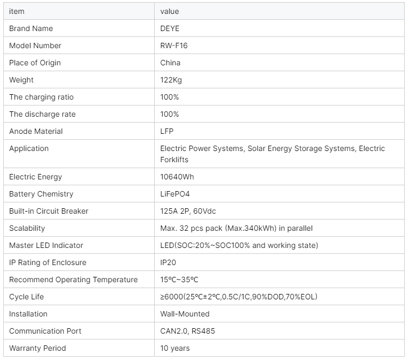
Task: Click the Place of Origin label
Action: pos(35,63)
